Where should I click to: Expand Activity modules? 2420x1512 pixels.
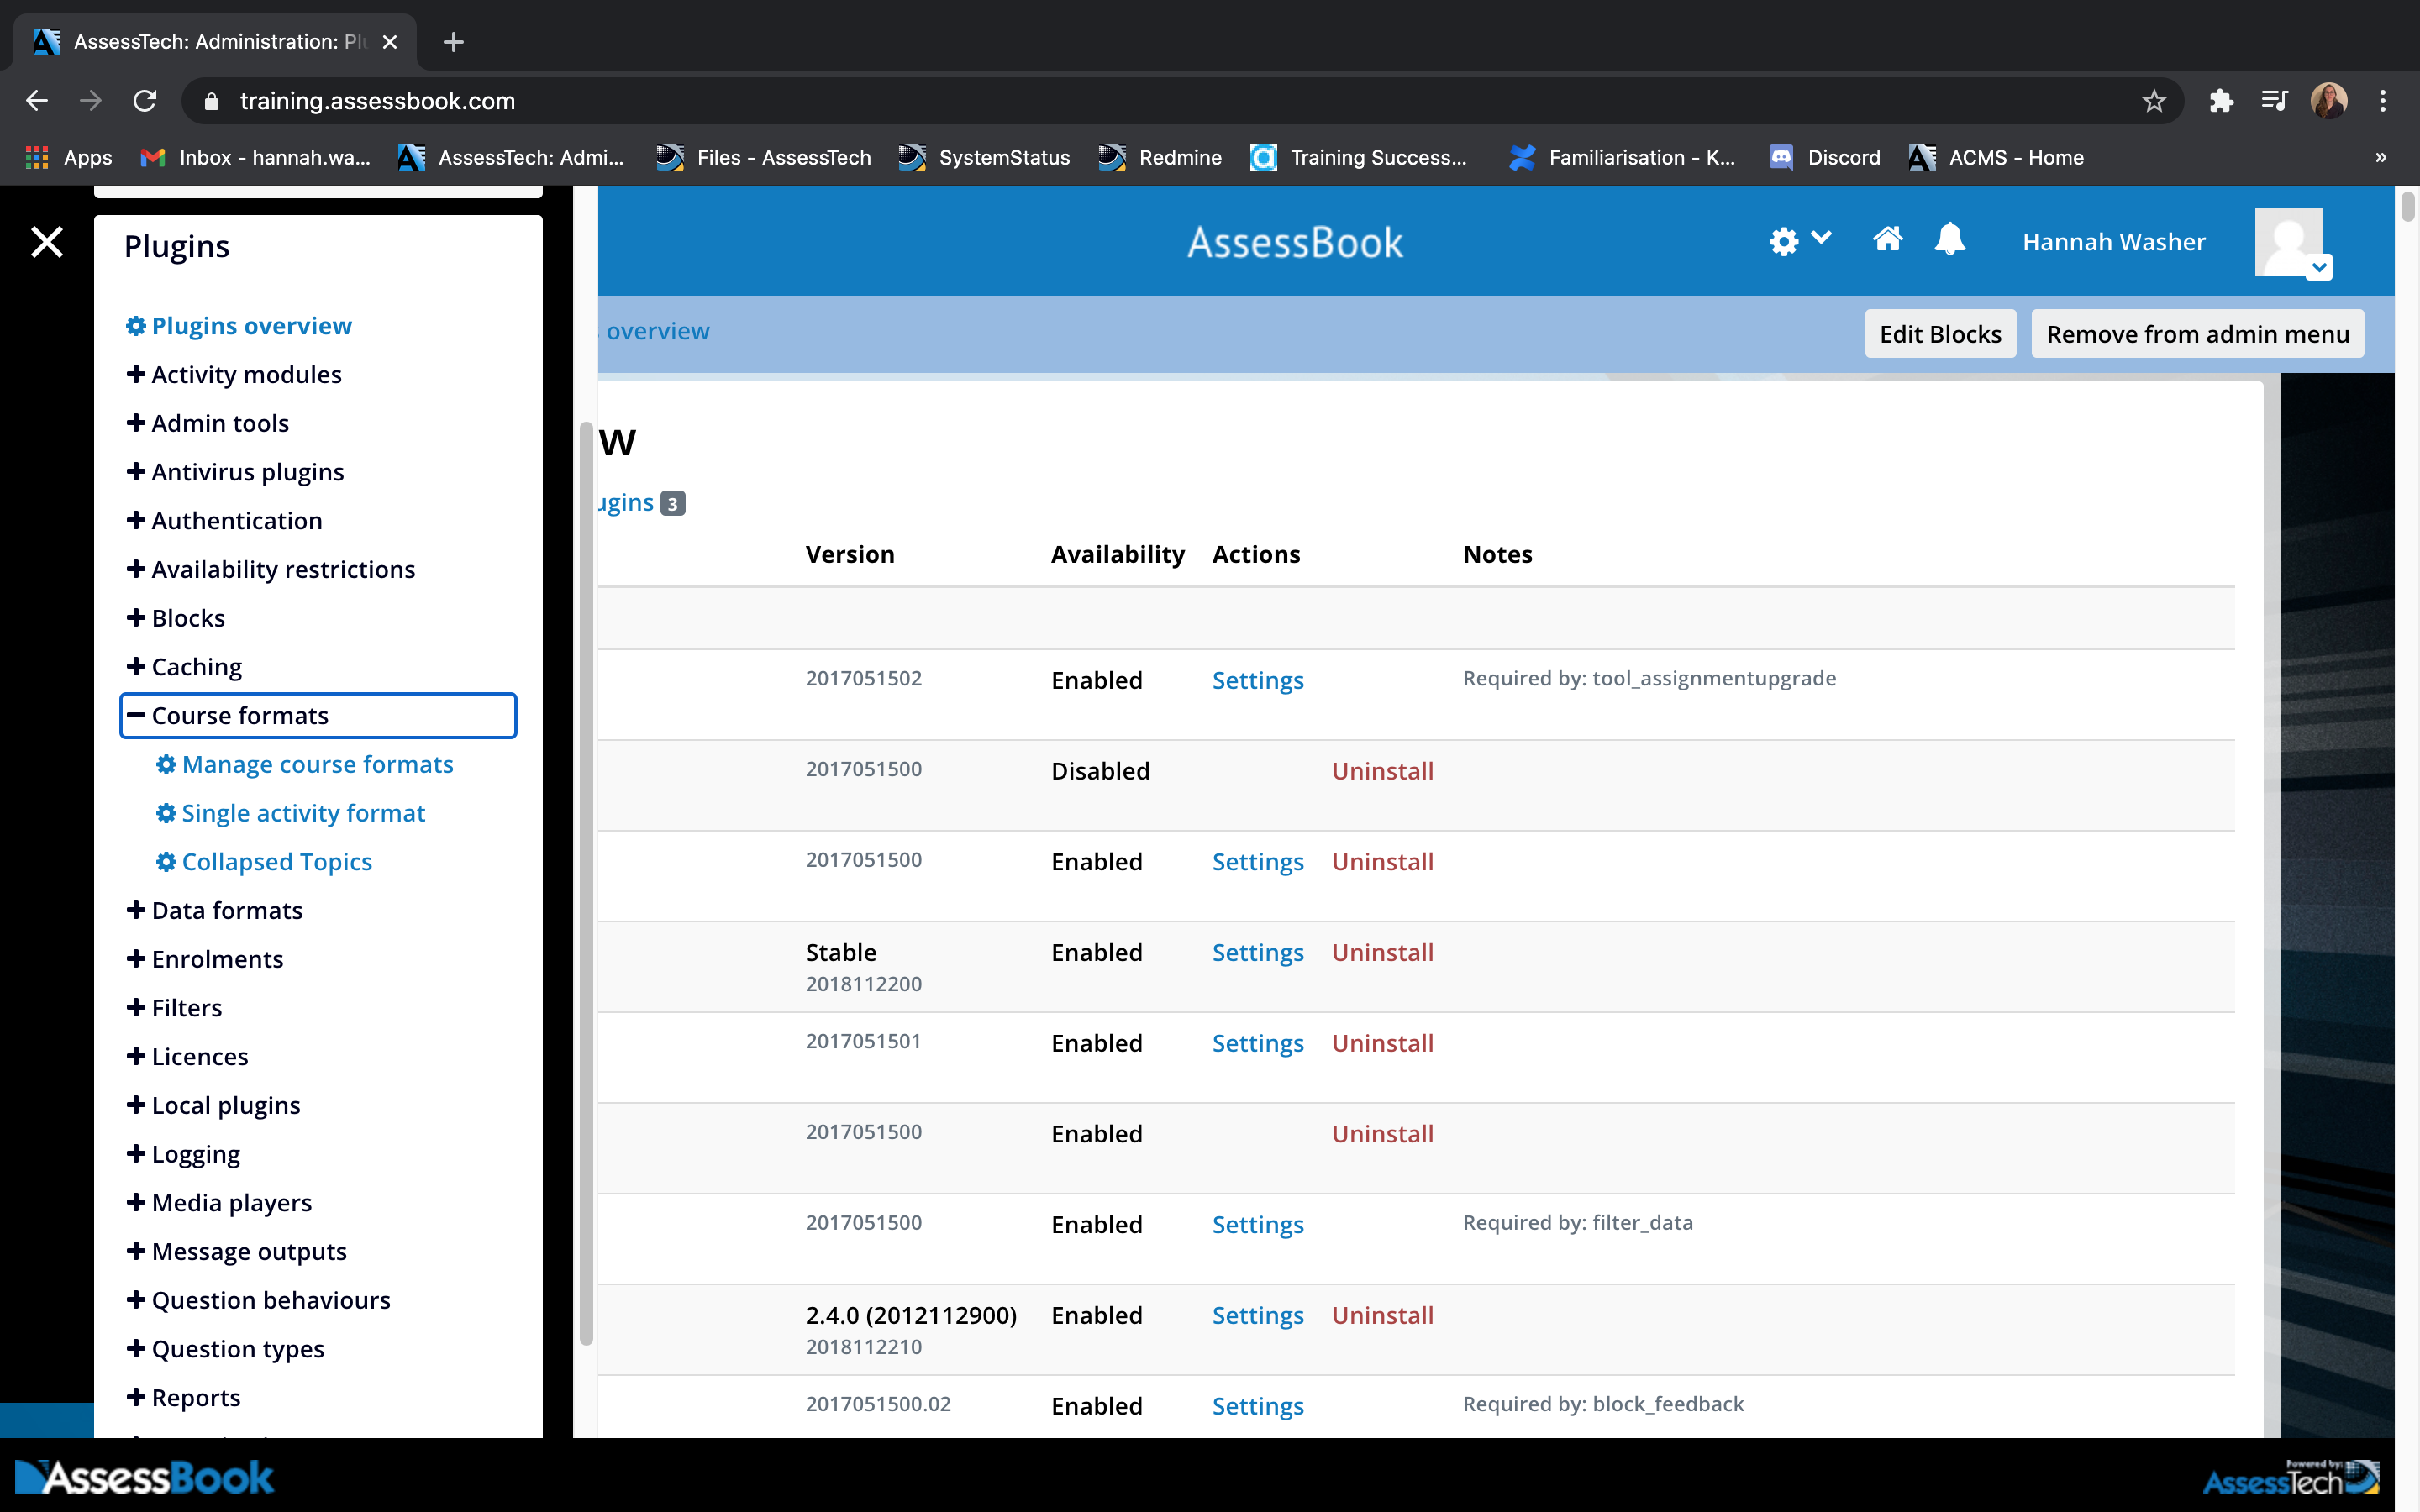coord(234,374)
